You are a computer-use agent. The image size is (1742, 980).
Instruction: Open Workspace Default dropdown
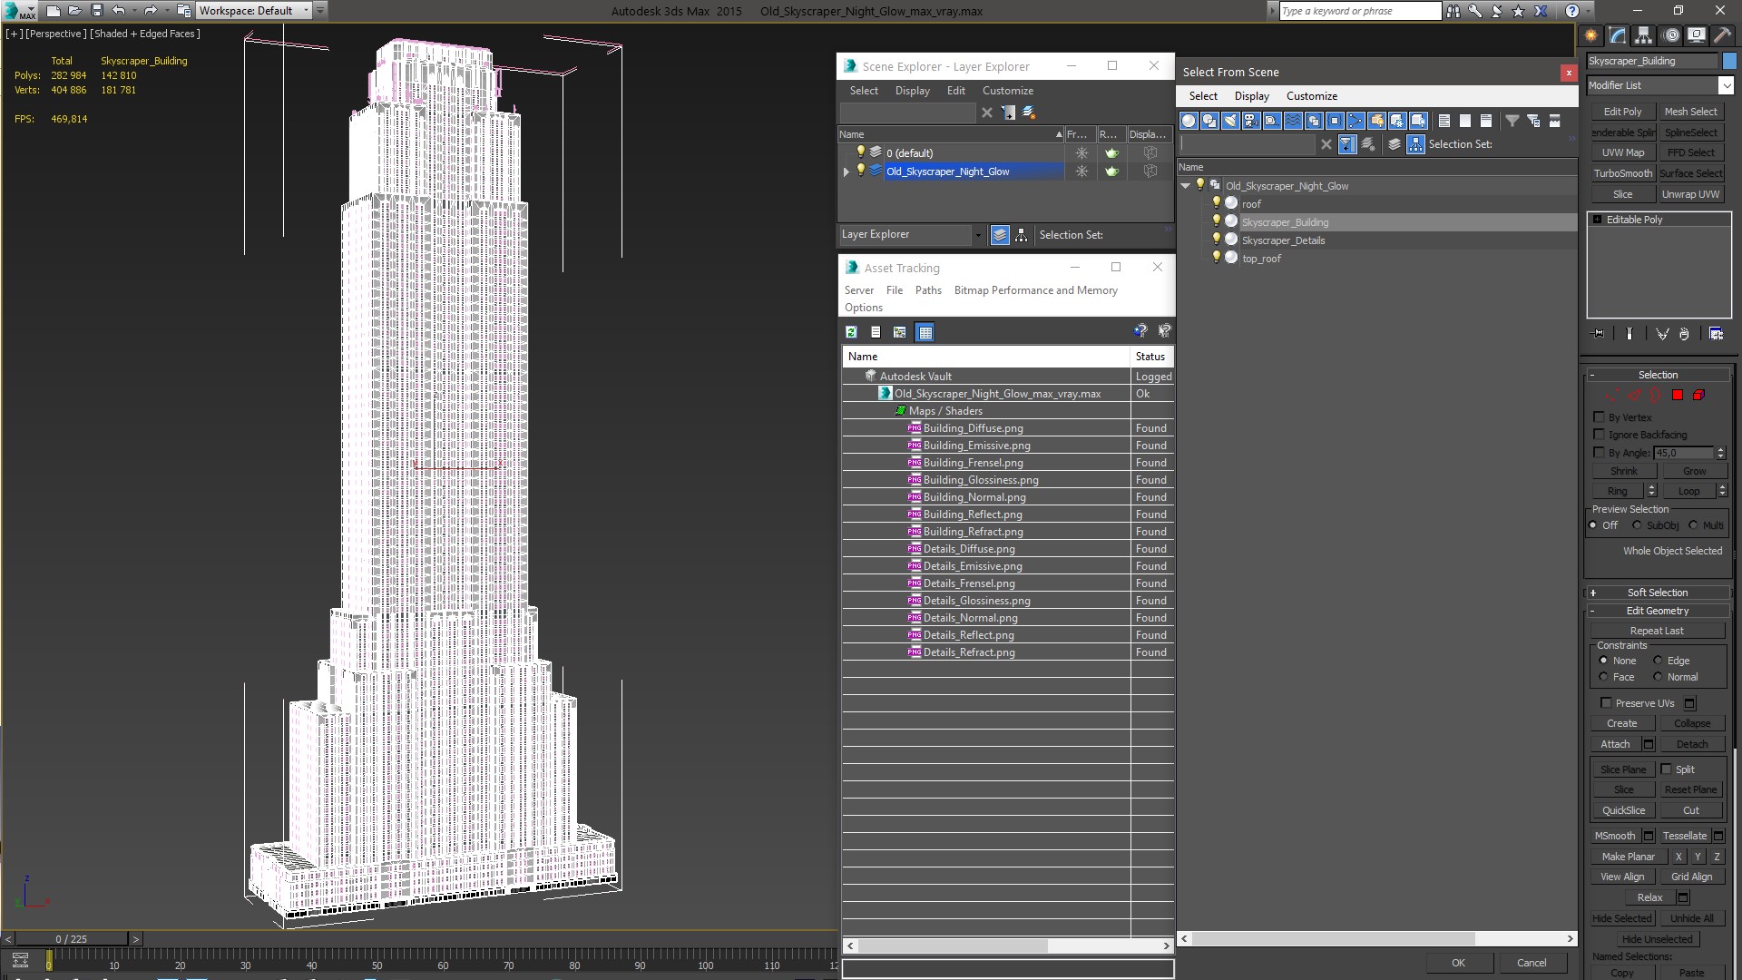[254, 11]
